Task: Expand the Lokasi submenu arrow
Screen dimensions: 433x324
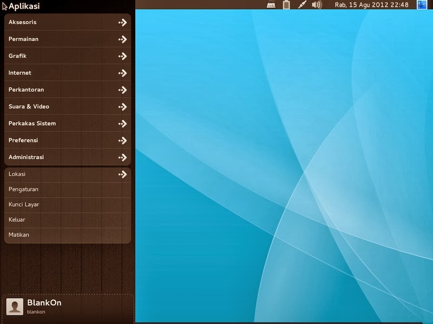Action: [x=123, y=174]
